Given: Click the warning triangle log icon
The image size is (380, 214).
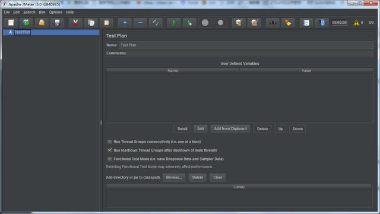Looking at the screenshot, I should (356, 23).
